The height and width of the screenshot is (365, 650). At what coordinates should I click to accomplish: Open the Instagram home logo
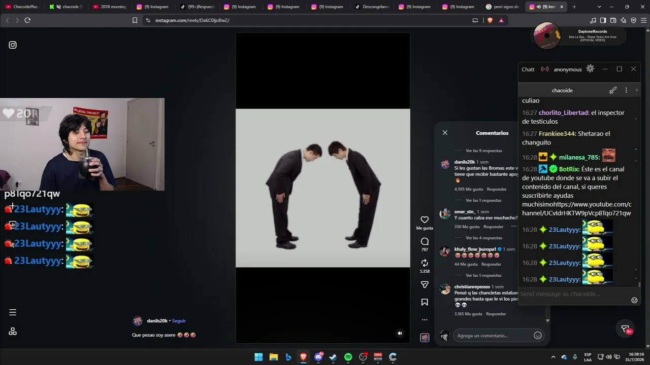tap(13, 45)
